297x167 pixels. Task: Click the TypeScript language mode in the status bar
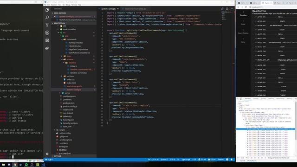click(186, 160)
